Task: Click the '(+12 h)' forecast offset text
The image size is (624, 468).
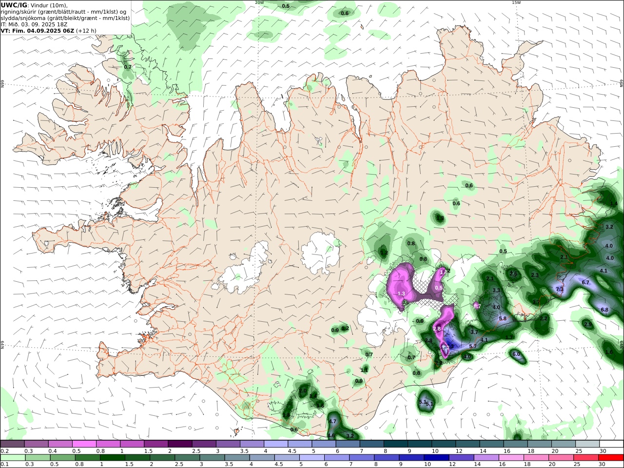Action: [x=86, y=30]
